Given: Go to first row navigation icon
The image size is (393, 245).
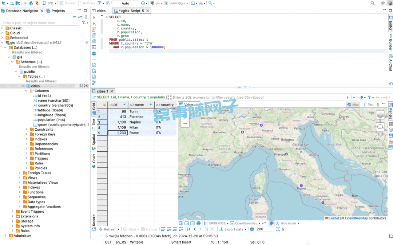Looking at the screenshot, I should pos(189,229).
